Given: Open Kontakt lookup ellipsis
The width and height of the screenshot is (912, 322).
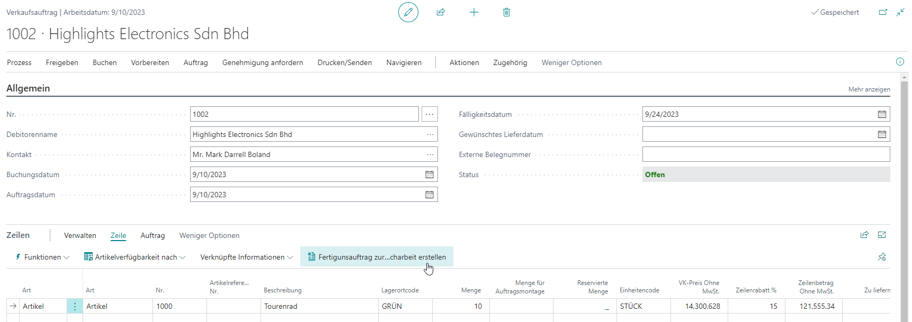Looking at the screenshot, I should 430,154.
